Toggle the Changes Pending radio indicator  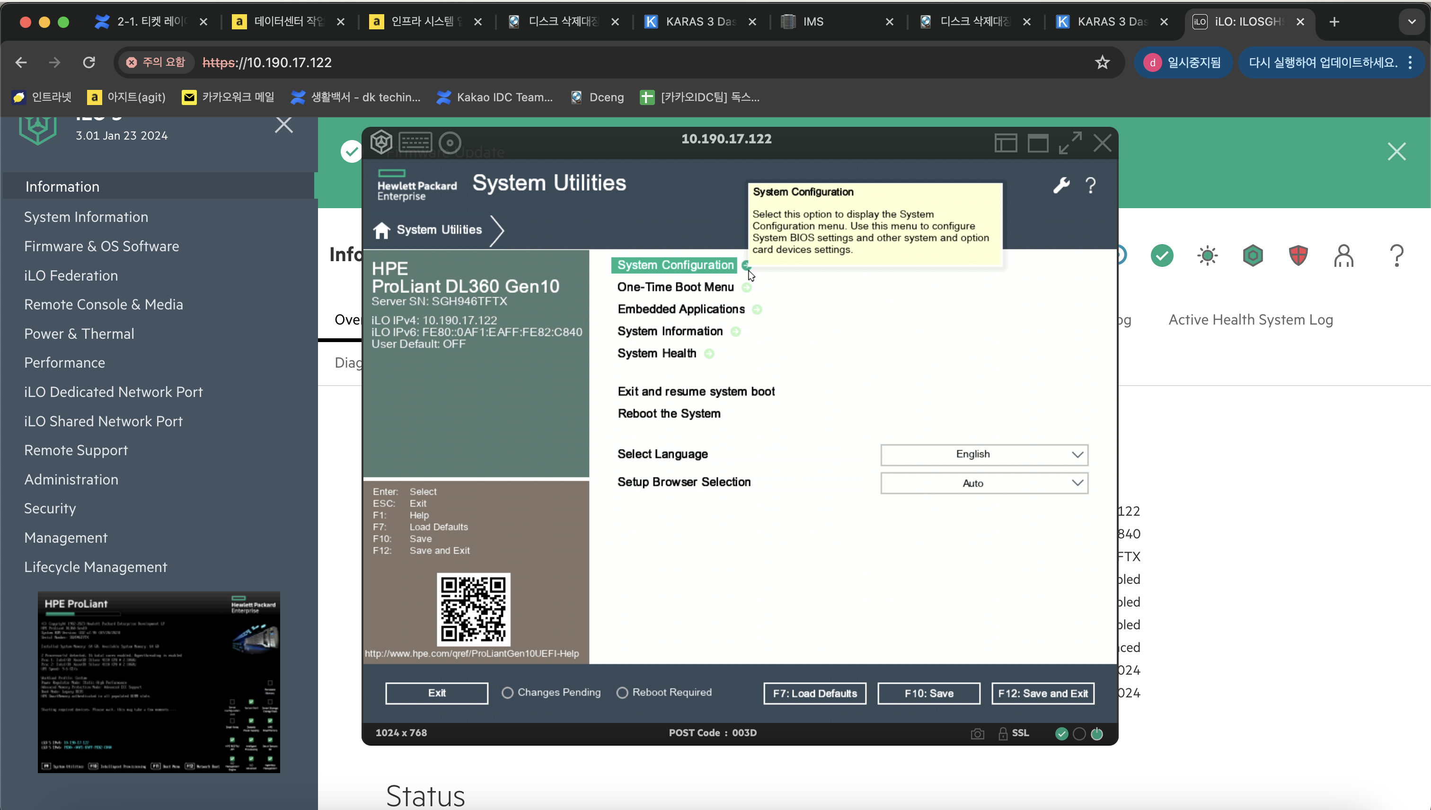pos(507,693)
